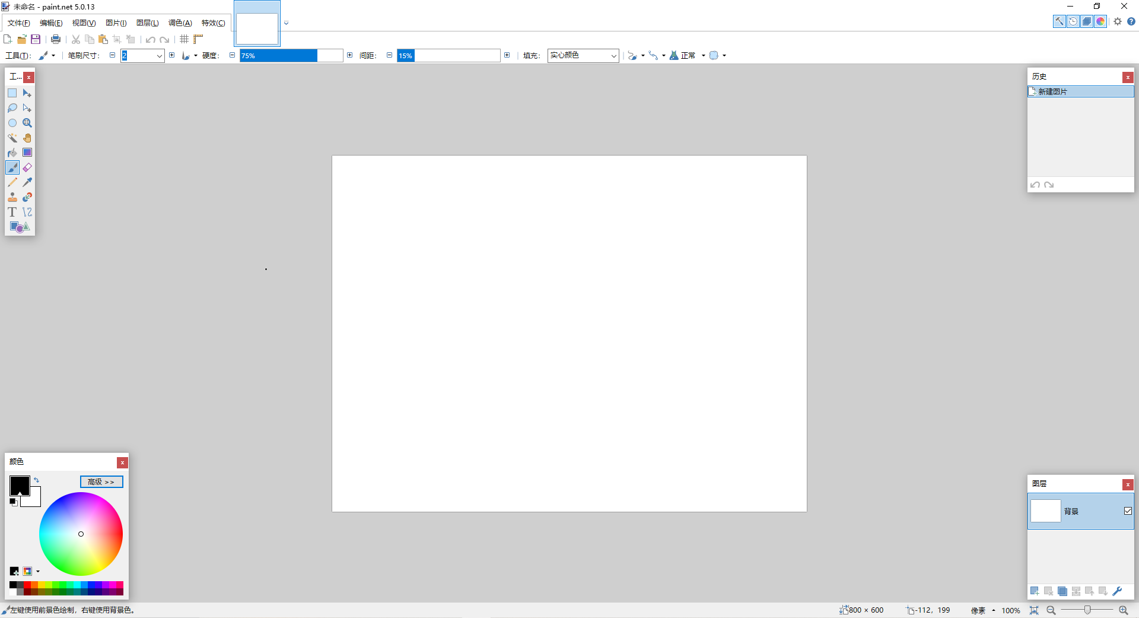Screen dimensions: 1139x618
Task: Select the Eraser tool
Action: tap(27, 167)
